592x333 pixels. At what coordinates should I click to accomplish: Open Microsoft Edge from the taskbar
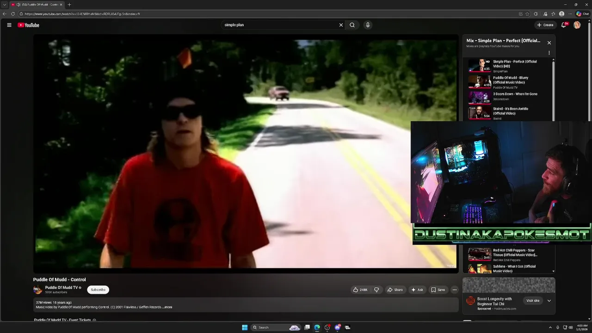pyautogui.click(x=317, y=327)
